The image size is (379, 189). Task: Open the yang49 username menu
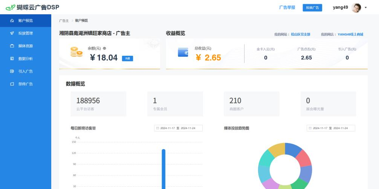point(340,7)
